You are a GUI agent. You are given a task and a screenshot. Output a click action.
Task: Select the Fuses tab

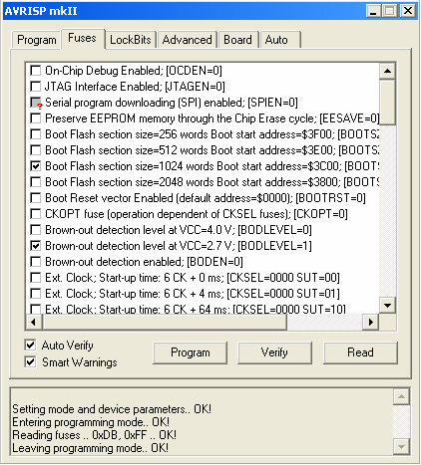click(82, 38)
